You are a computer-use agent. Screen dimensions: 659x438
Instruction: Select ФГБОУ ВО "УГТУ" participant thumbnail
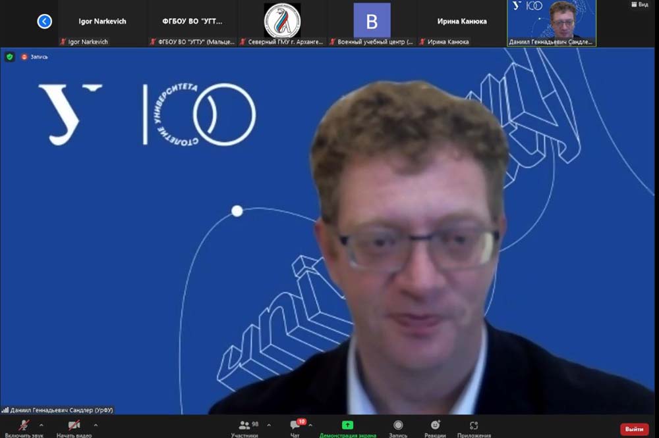[192, 23]
